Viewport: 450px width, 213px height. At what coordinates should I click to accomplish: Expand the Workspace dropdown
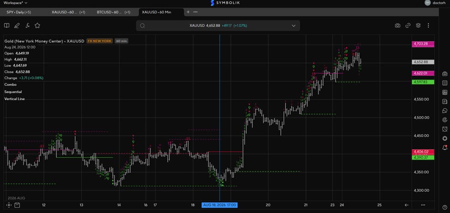pyautogui.click(x=16, y=3)
